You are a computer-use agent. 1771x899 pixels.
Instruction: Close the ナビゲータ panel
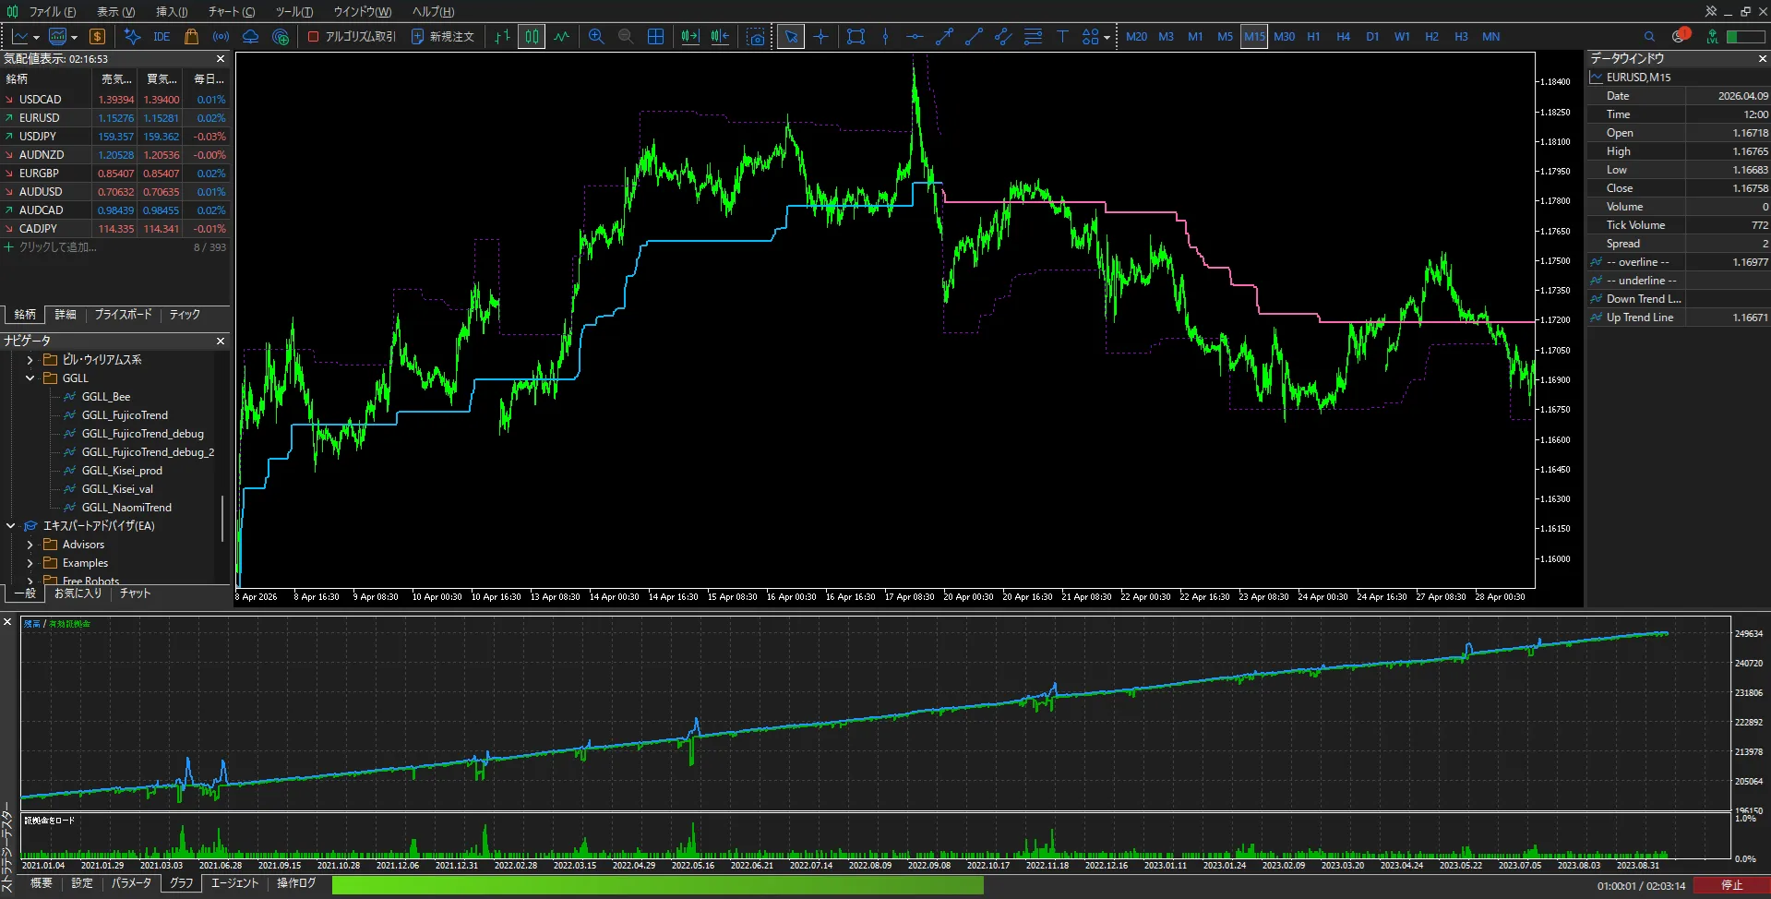(221, 341)
